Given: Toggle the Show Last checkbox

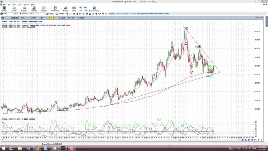Looking at the screenshot, I should pyautogui.click(x=255, y=18).
